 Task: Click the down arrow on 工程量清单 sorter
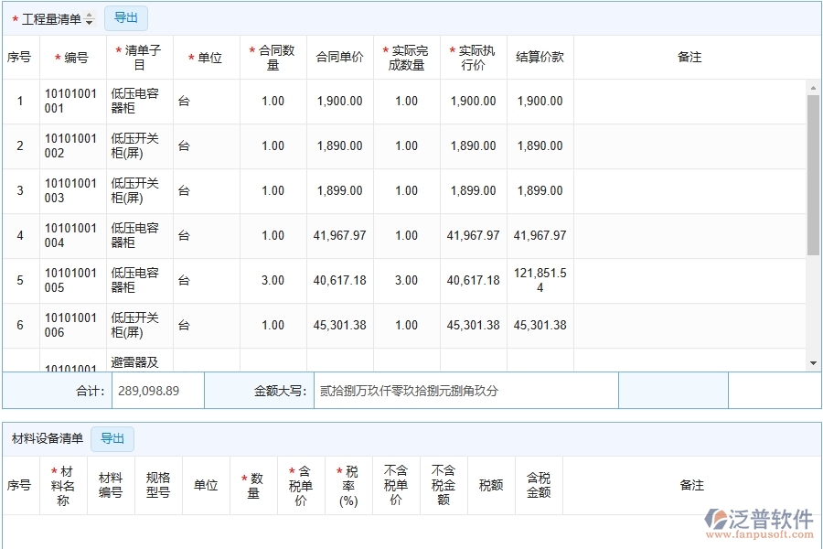(89, 21)
